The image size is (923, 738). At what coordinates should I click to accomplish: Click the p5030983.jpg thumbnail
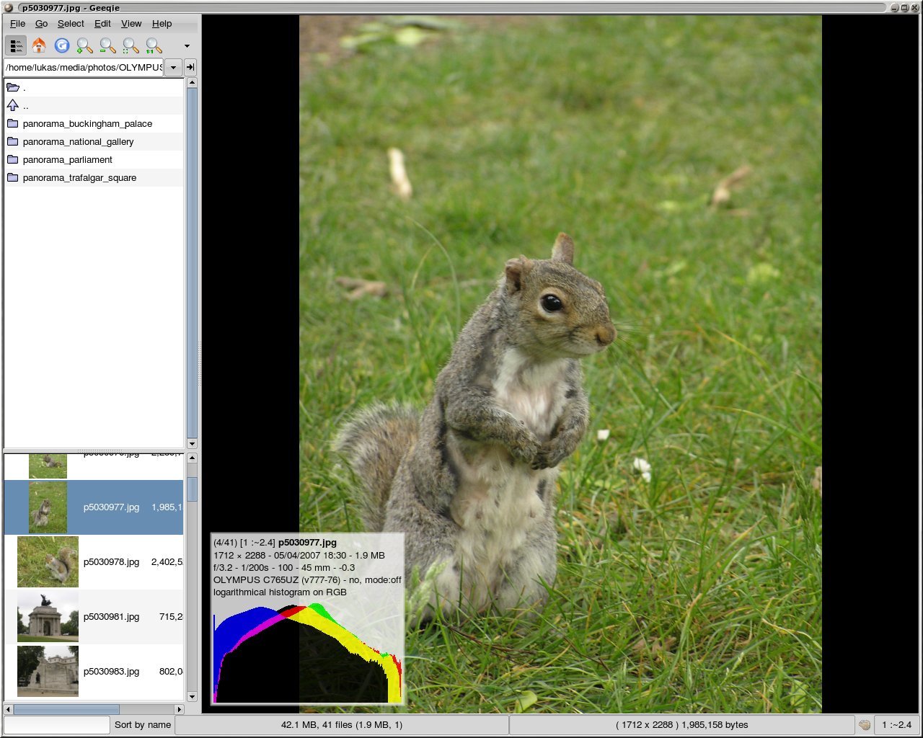(x=48, y=671)
